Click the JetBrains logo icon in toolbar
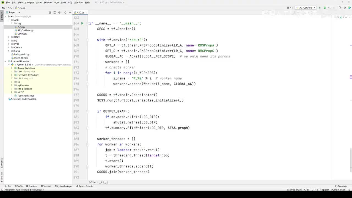Image resolution: width=352 pixels, height=198 pixels. point(349,8)
